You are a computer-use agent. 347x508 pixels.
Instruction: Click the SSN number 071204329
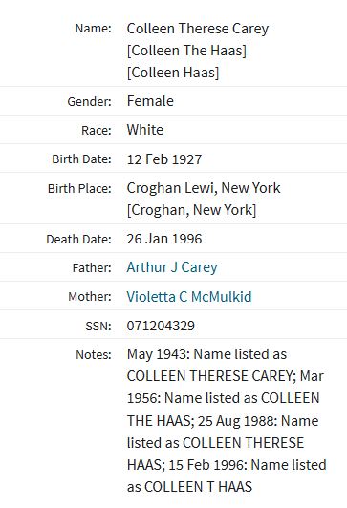pyautogui.click(x=161, y=326)
